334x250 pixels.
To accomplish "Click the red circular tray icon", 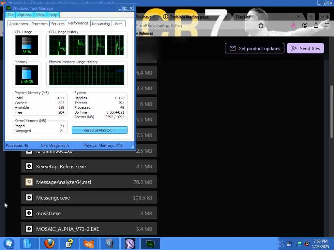I will pos(307,243).
